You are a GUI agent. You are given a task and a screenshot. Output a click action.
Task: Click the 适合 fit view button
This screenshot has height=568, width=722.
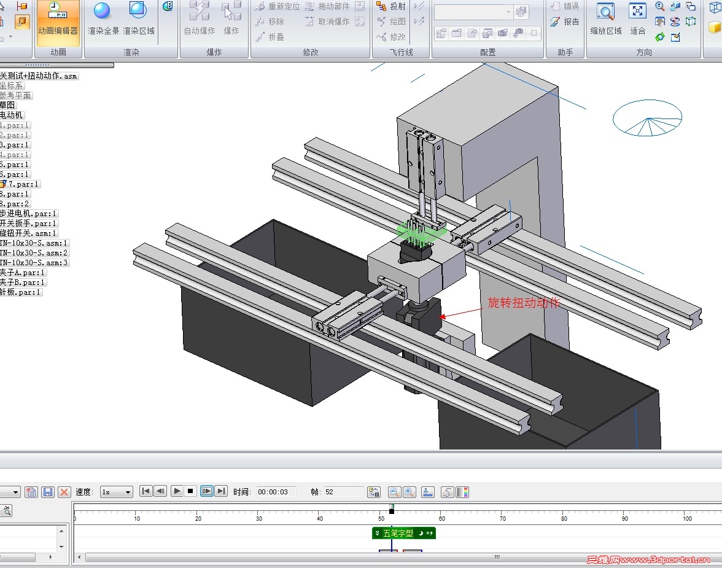638,18
